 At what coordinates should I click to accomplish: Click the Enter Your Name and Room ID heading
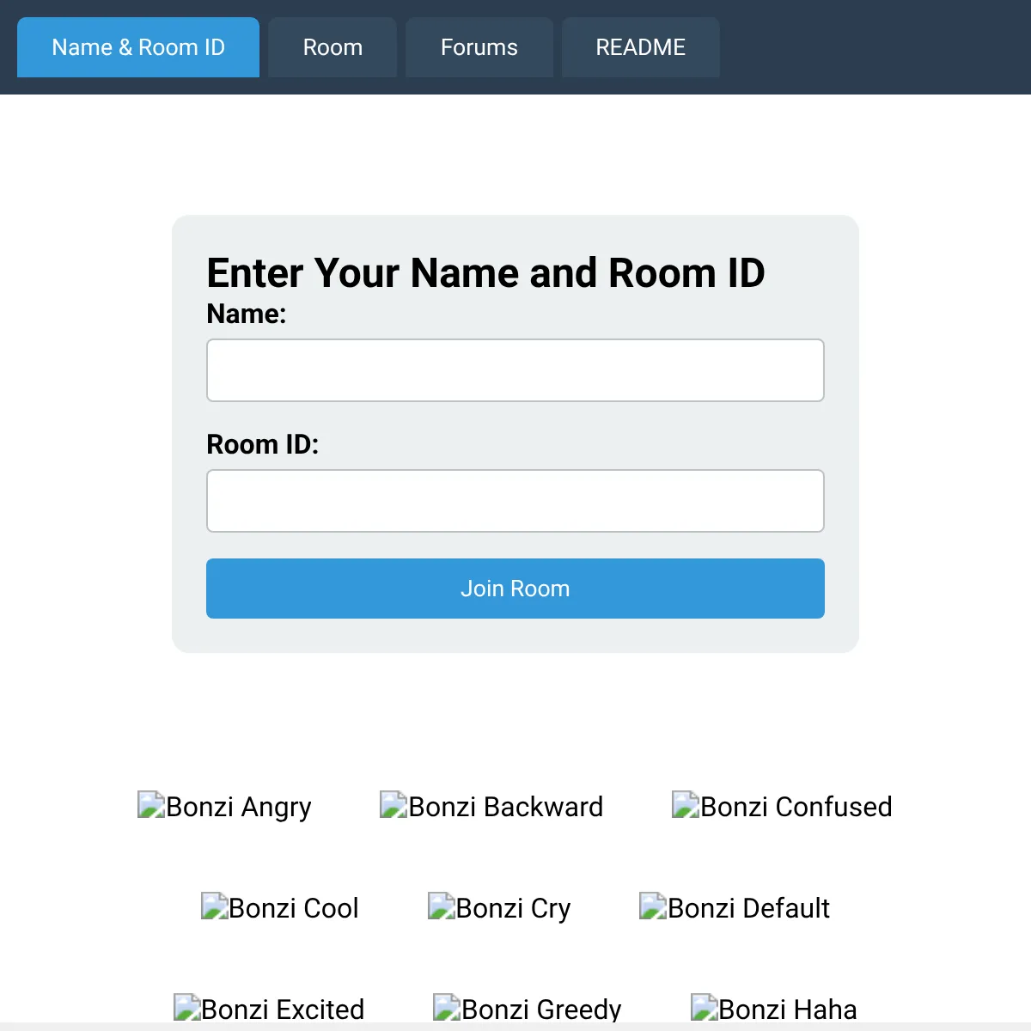click(486, 273)
